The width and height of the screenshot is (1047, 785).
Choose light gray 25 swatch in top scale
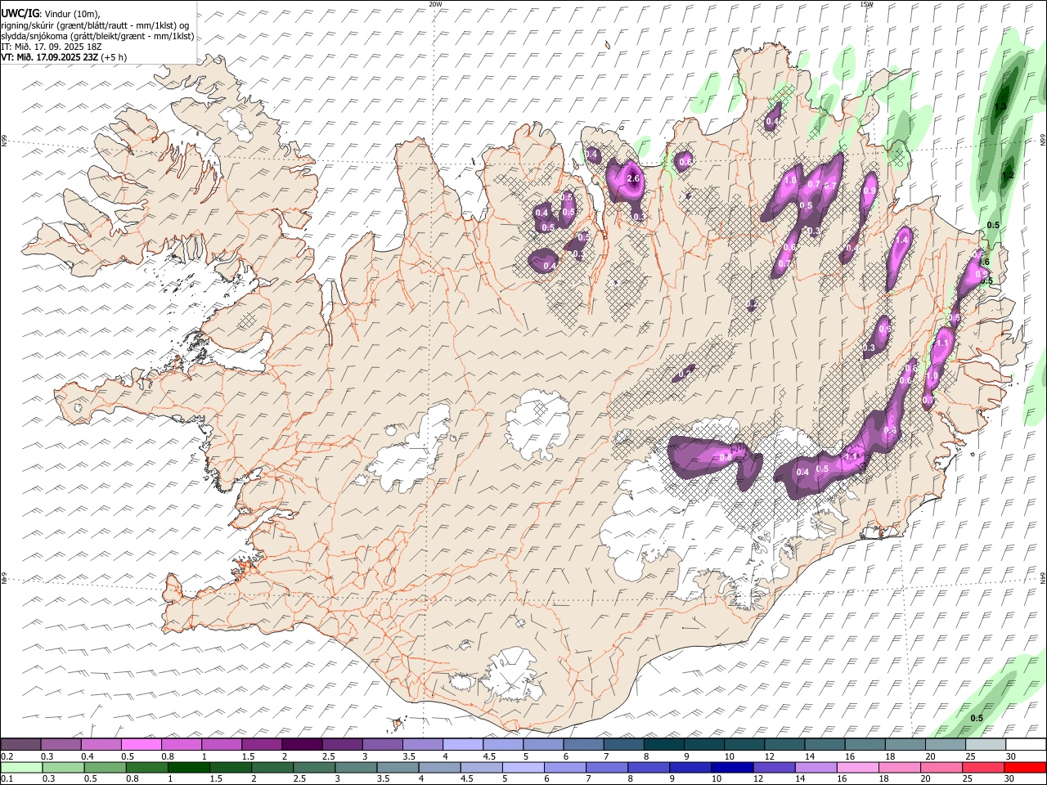coord(985,744)
